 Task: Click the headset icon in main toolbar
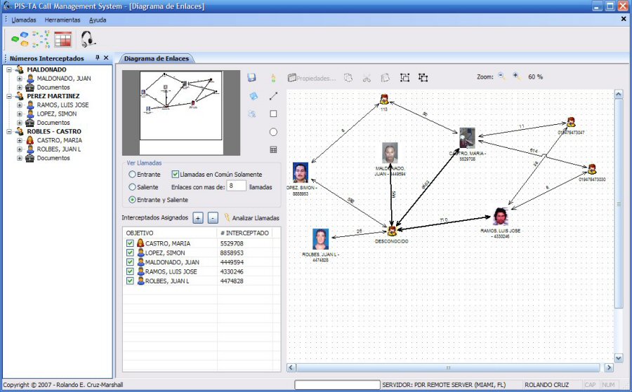pyautogui.click(x=88, y=39)
